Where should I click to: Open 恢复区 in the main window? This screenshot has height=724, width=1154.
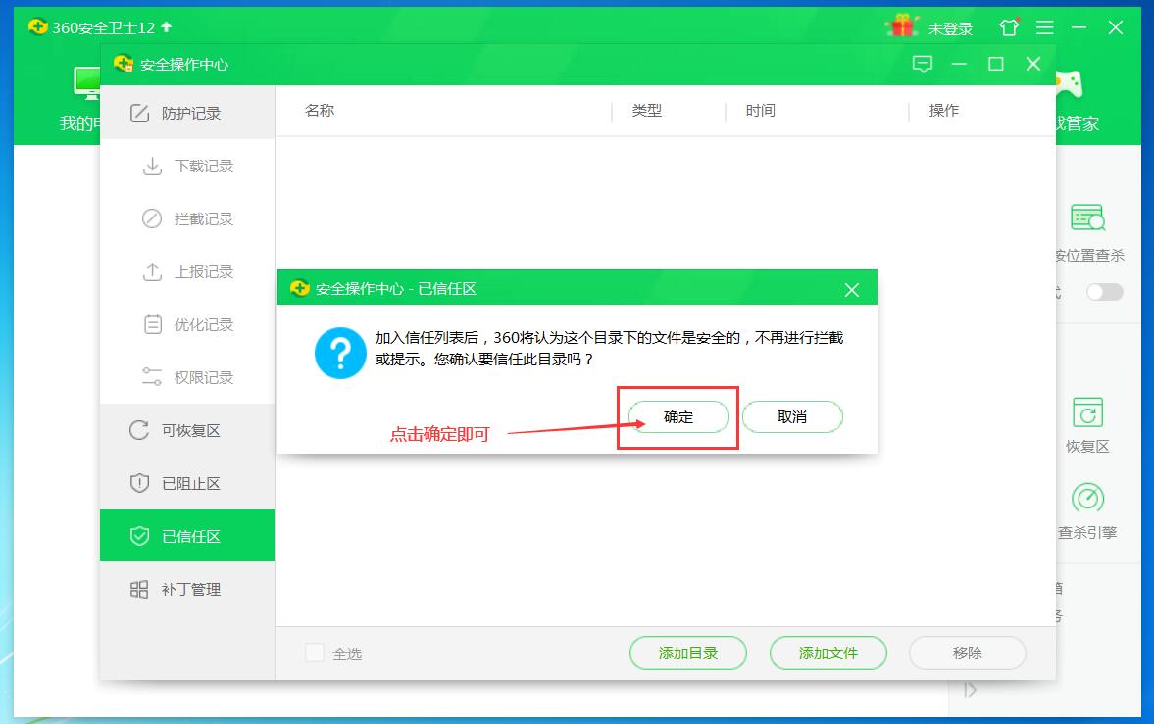(x=1087, y=425)
